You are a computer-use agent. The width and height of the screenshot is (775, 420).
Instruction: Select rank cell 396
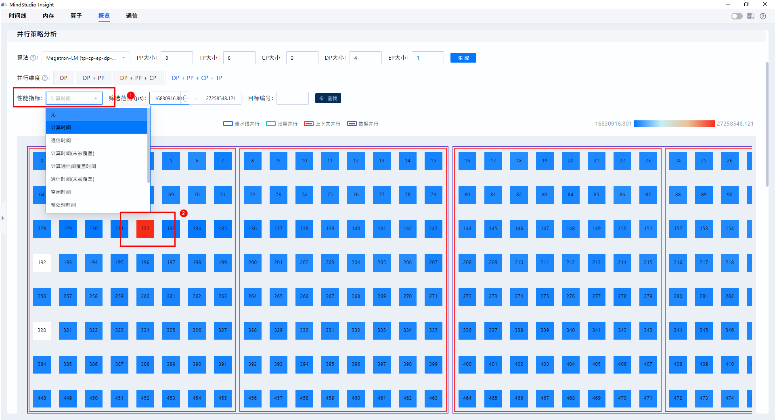(356, 364)
